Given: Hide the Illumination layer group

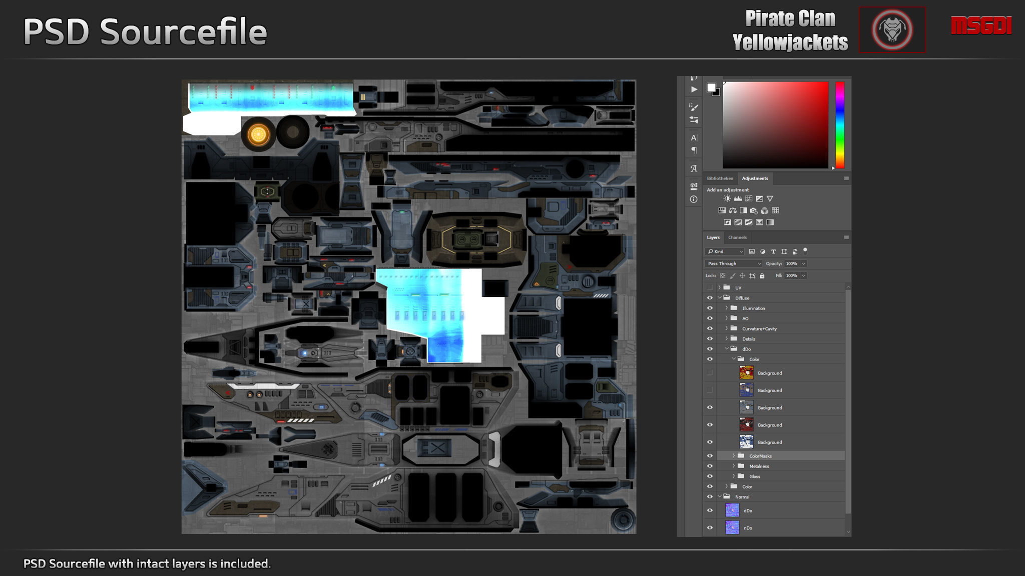Looking at the screenshot, I should coord(710,308).
